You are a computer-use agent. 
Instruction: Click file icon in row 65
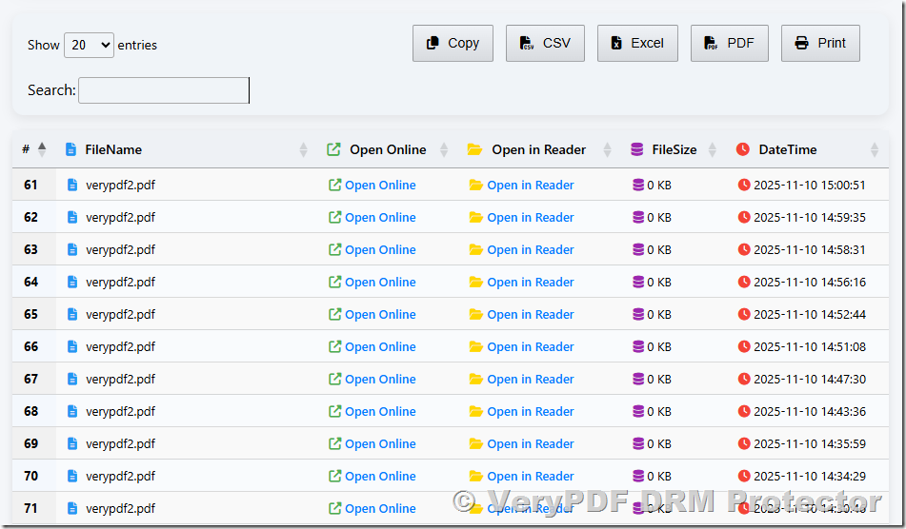(x=72, y=314)
